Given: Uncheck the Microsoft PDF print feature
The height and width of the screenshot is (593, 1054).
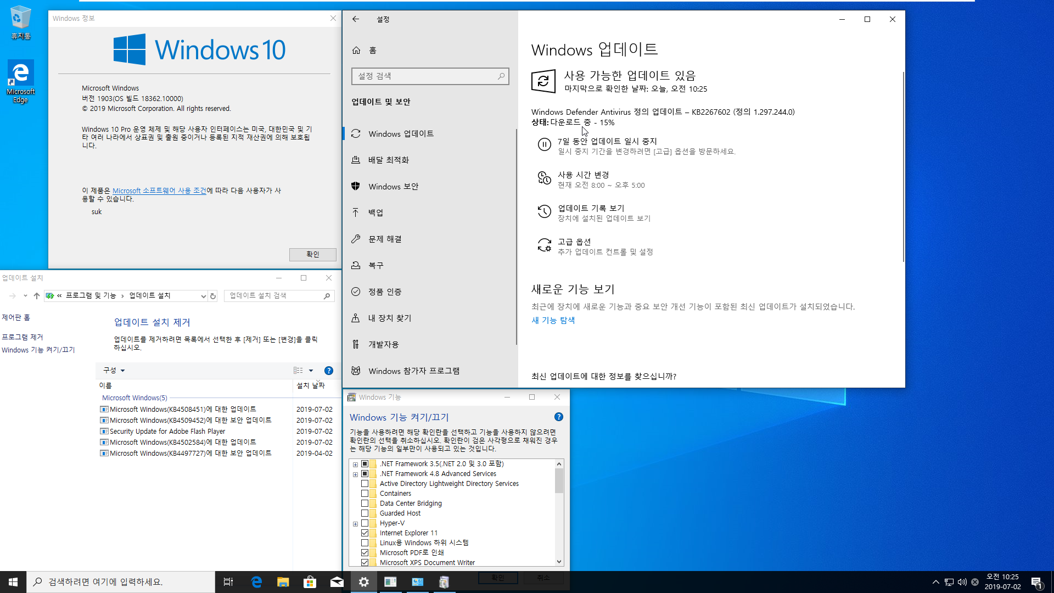Looking at the screenshot, I should (x=365, y=553).
